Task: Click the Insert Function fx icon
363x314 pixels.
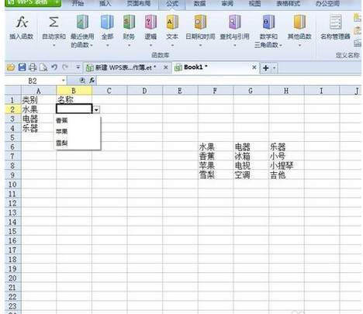Action: (x=22, y=22)
